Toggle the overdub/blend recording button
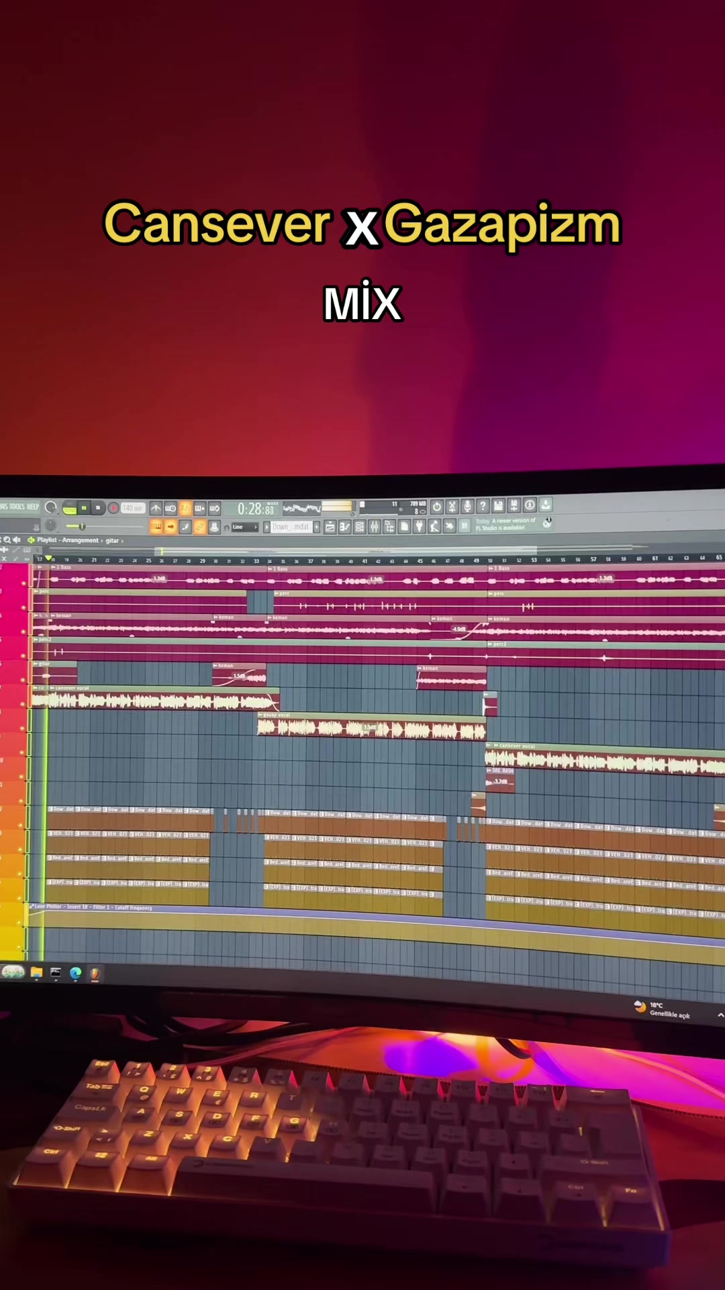Viewport: 725px width, 1290px height. point(200,508)
